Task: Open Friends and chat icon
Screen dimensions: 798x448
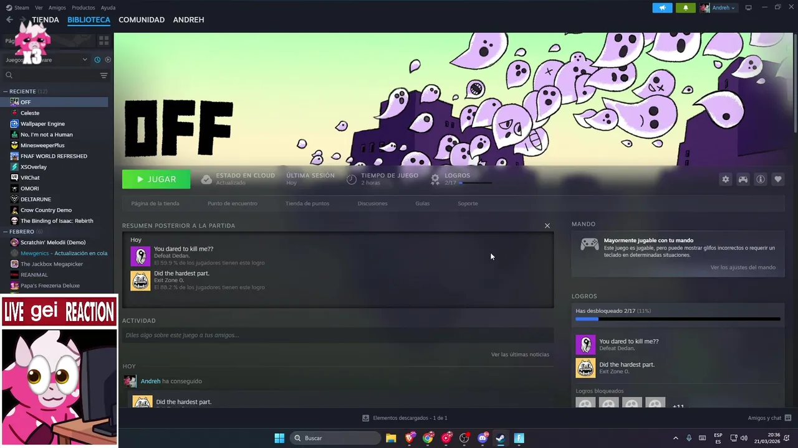Action: [788, 418]
